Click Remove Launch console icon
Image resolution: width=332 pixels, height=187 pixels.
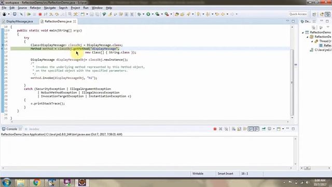click(x=220, y=129)
